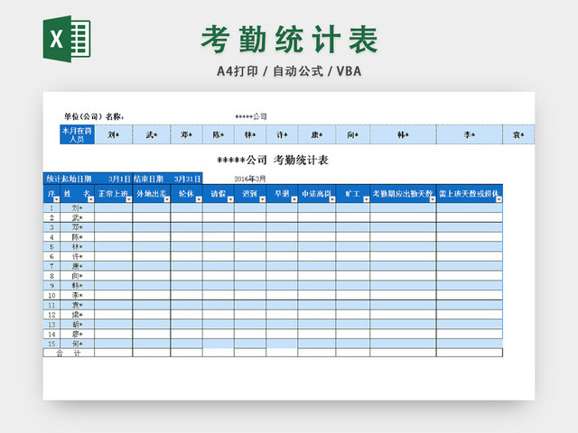The width and height of the screenshot is (578, 433).
Task: Open the 请假 column filter dropdown
Action: 230,199
